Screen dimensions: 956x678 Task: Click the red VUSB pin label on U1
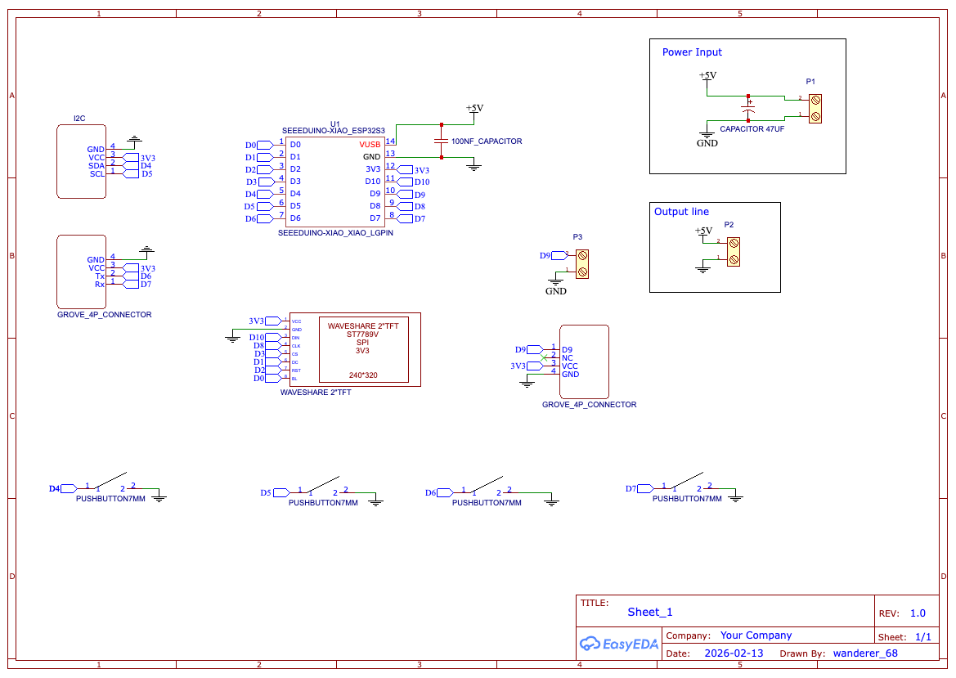point(370,144)
